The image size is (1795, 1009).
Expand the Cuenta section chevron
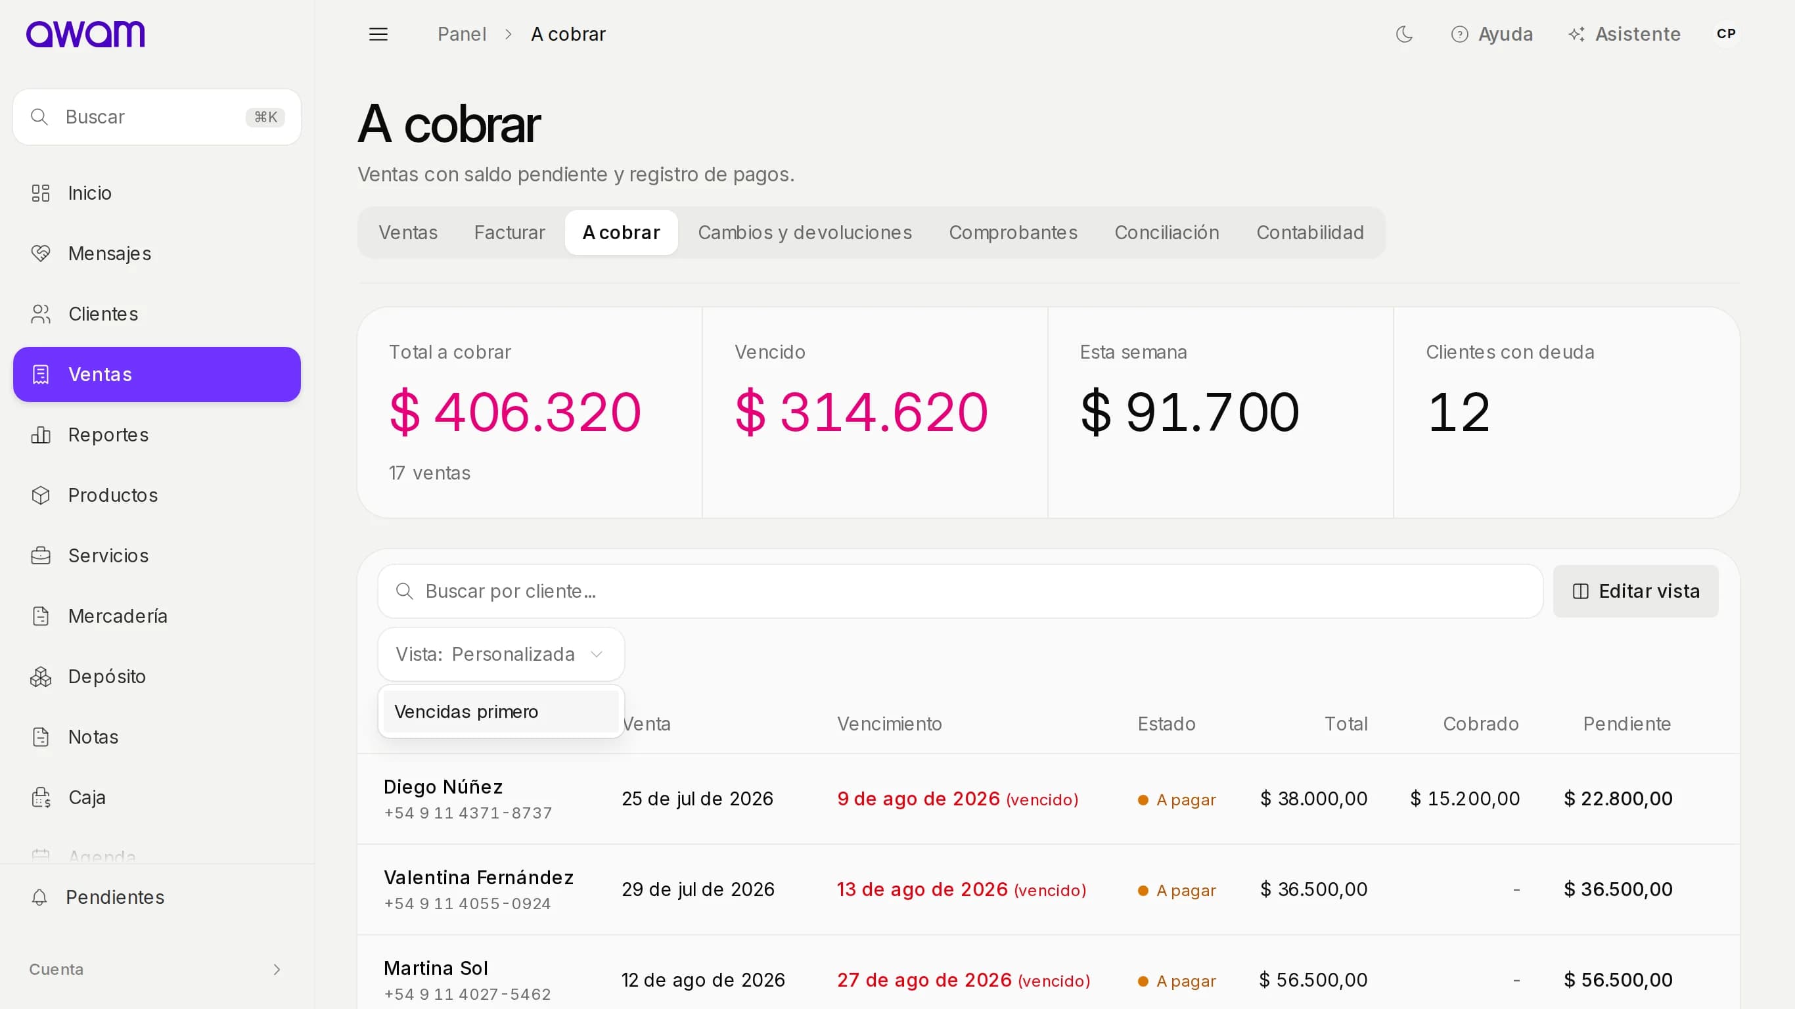click(x=277, y=970)
